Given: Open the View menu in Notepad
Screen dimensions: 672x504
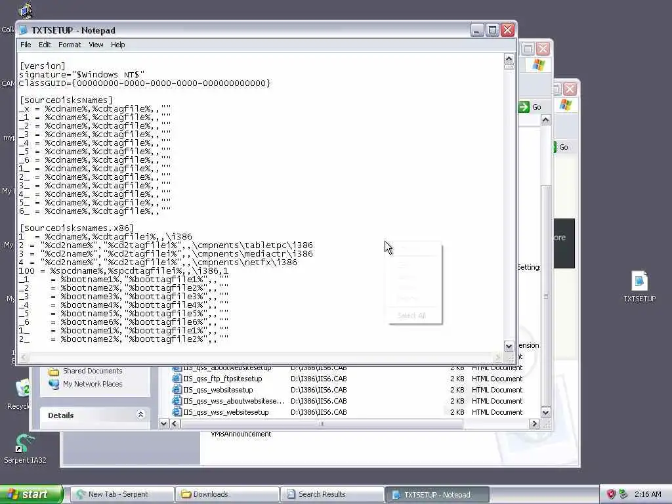Looking at the screenshot, I should [x=96, y=45].
